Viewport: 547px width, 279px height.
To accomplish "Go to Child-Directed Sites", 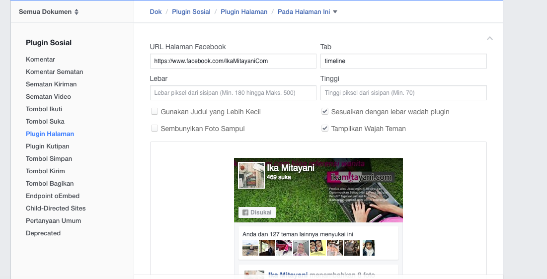I will pyautogui.click(x=56, y=208).
